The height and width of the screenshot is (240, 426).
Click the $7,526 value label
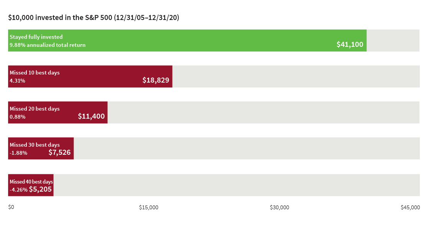pos(59,152)
